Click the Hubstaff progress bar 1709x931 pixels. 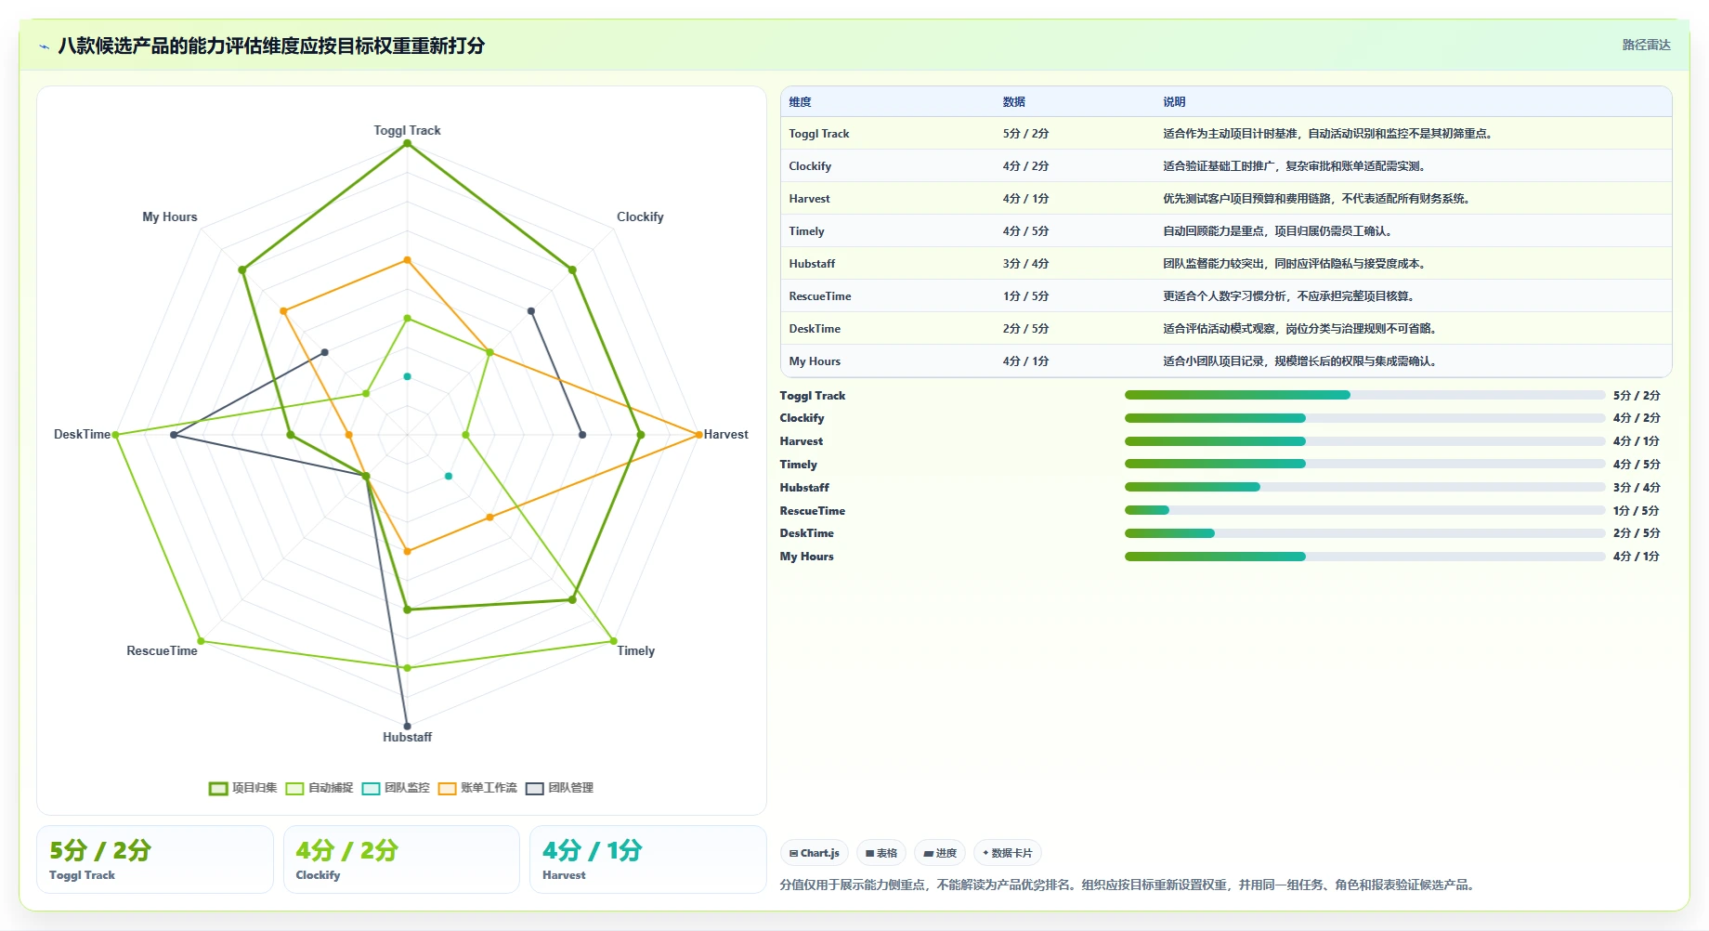[x=1364, y=487]
